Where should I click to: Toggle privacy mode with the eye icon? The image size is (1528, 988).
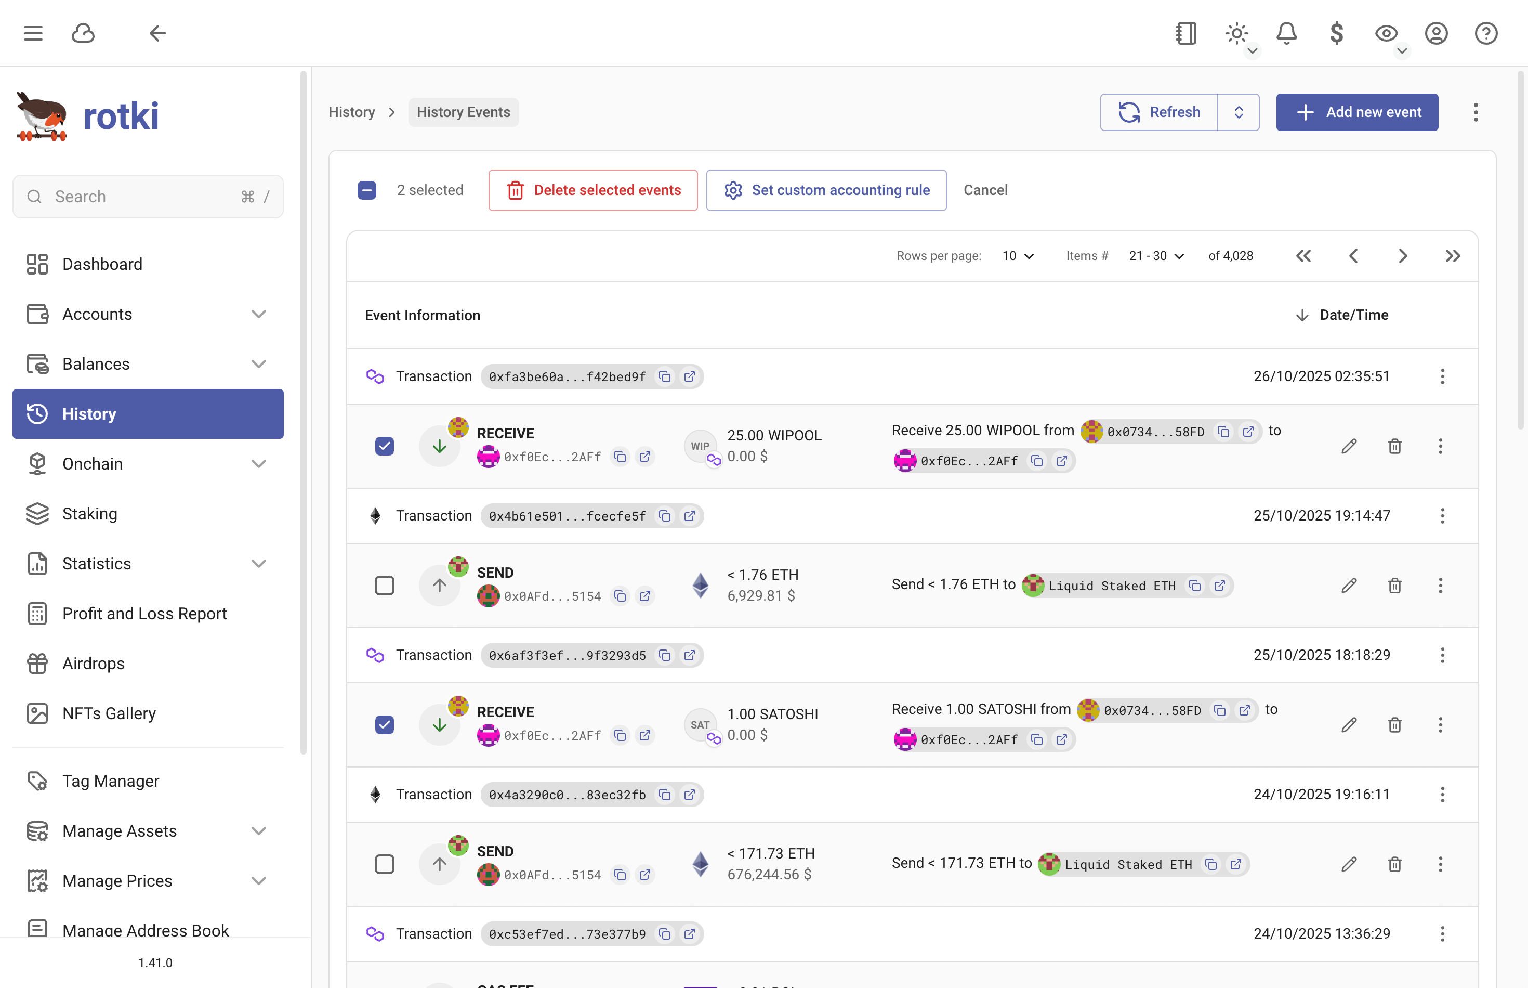(x=1386, y=33)
